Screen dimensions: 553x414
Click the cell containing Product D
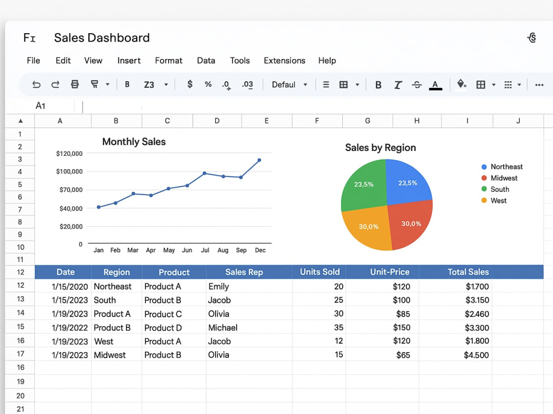(174, 328)
